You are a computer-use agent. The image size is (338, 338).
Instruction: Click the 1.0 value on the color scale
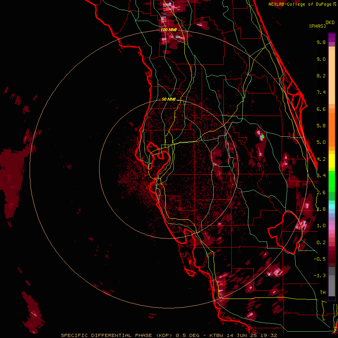321,226
